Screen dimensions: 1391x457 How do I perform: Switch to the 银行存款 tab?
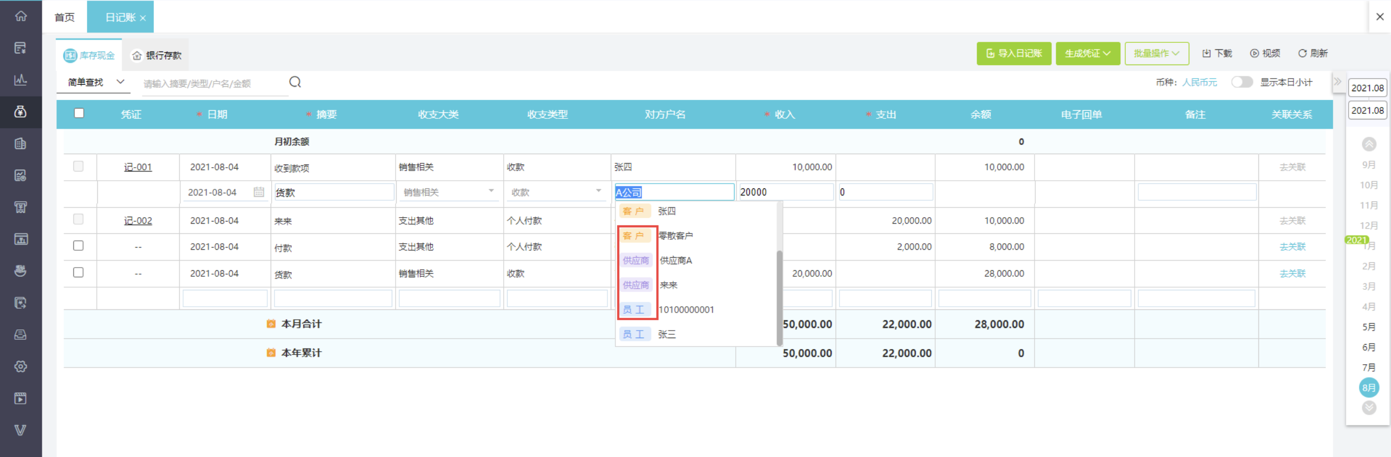point(156,55)
